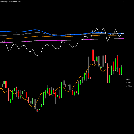Viewport: 134px width, 134px height.
Task: Select the red candle at the chart's highest peak
Action: coord(93,55)
